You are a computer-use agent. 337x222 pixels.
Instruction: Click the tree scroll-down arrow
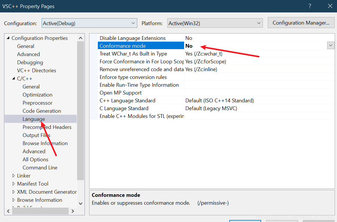(80, 203)
